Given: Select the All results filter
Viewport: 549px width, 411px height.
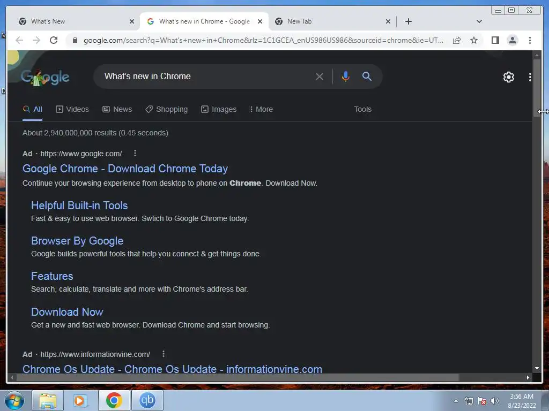Looking at the screenshot, I should coord(33,109).
